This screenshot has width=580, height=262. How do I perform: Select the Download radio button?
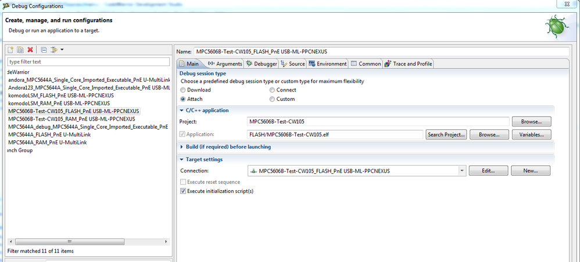click(184, 90)
